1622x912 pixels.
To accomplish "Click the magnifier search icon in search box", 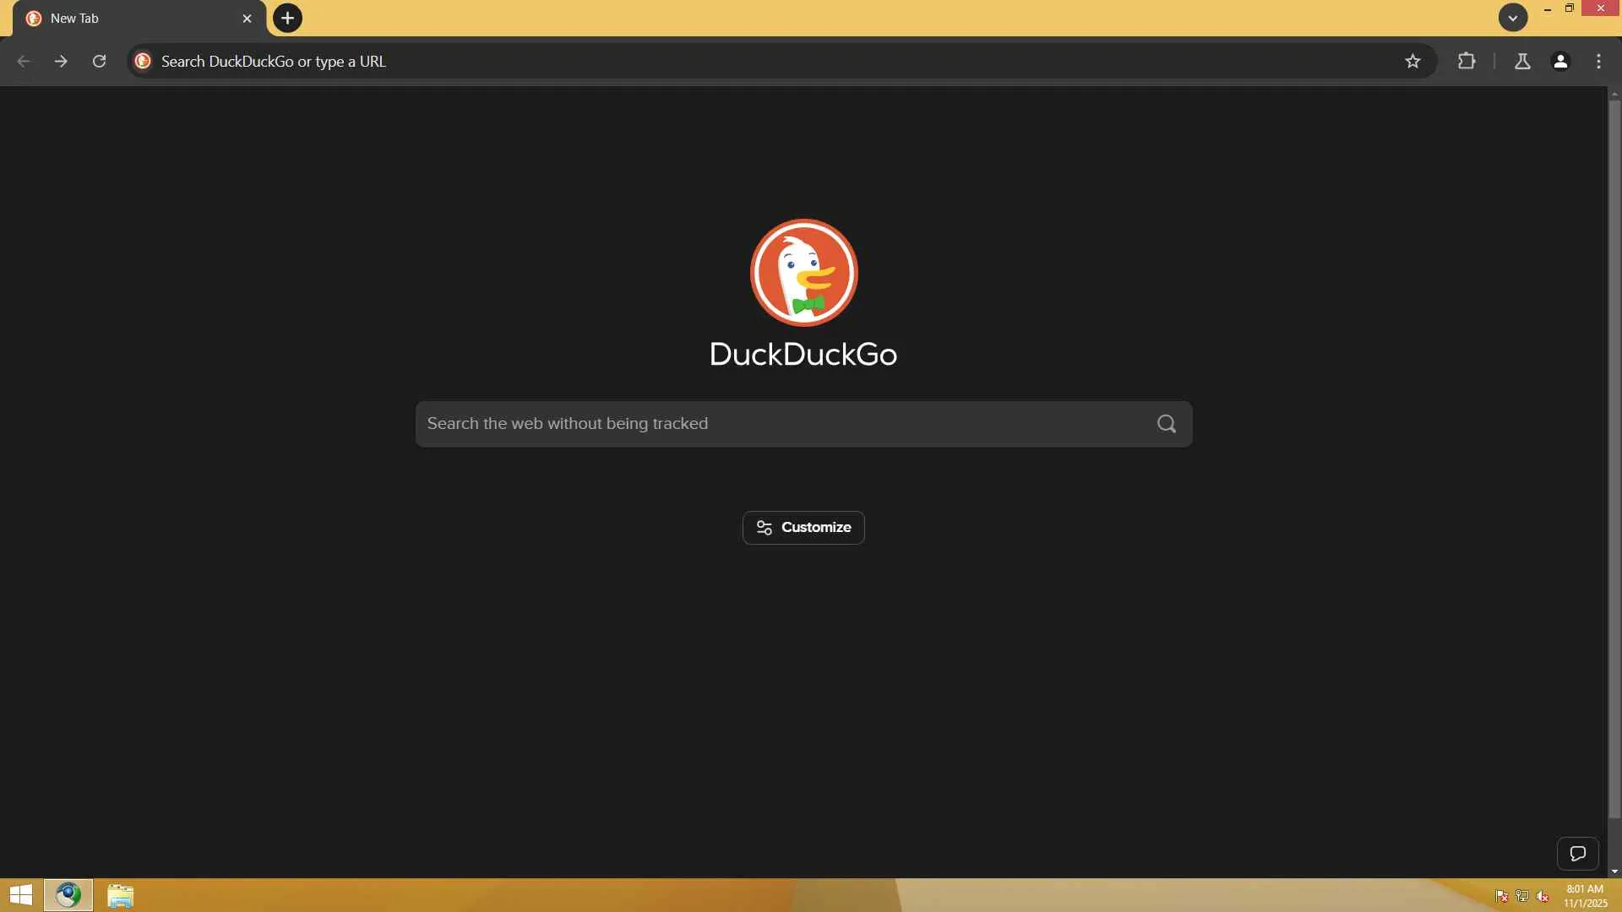I will click(x=1166, y=424).
